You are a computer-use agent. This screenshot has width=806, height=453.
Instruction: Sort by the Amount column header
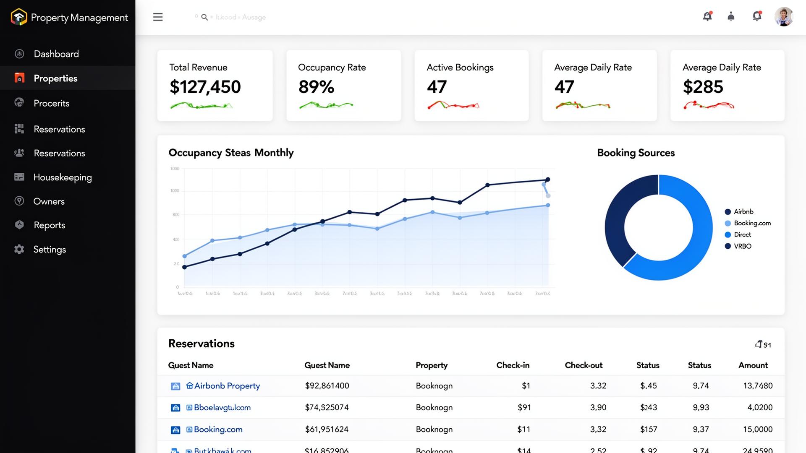click(x=753, y=365)
